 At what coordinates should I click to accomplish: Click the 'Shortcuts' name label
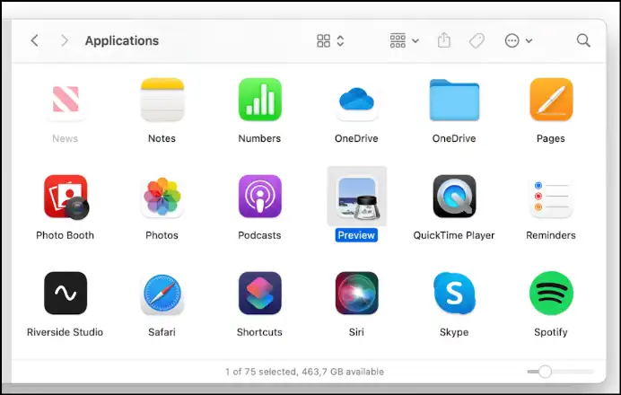(259, 332)
